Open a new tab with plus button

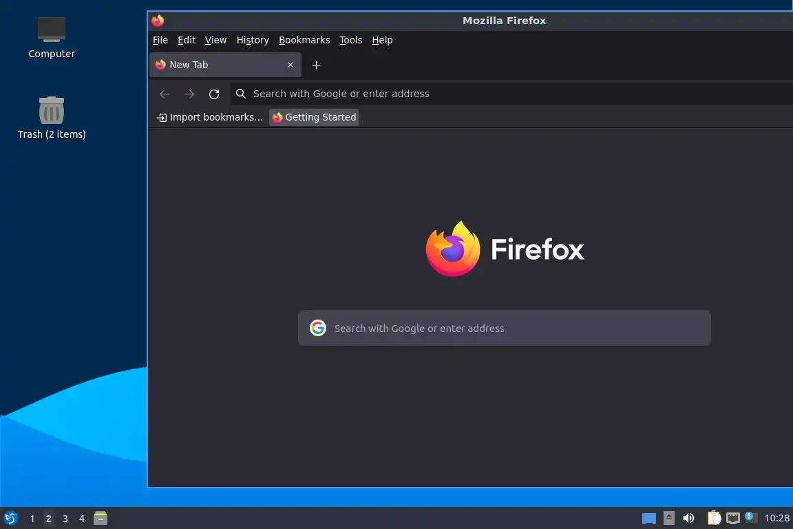tap(316, 65)
